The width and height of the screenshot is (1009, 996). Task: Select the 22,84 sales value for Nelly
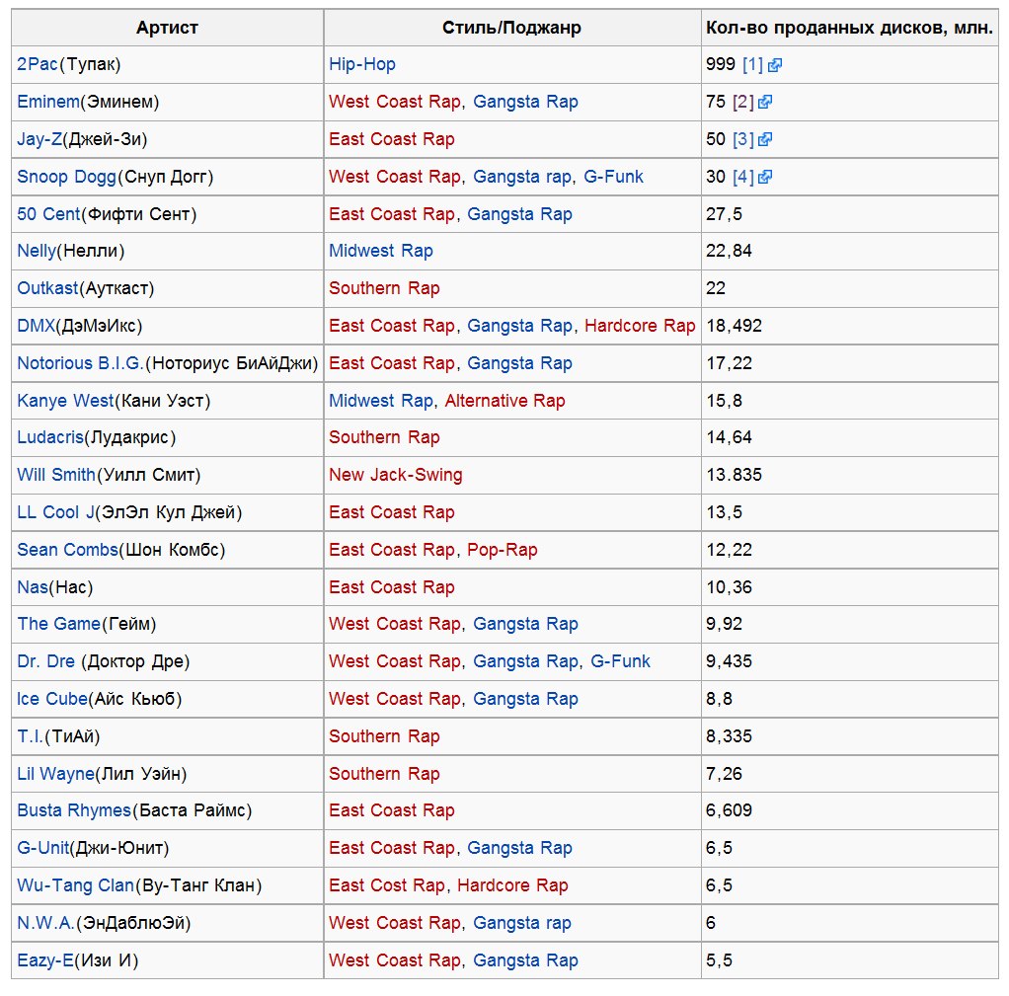coord(729,251)
